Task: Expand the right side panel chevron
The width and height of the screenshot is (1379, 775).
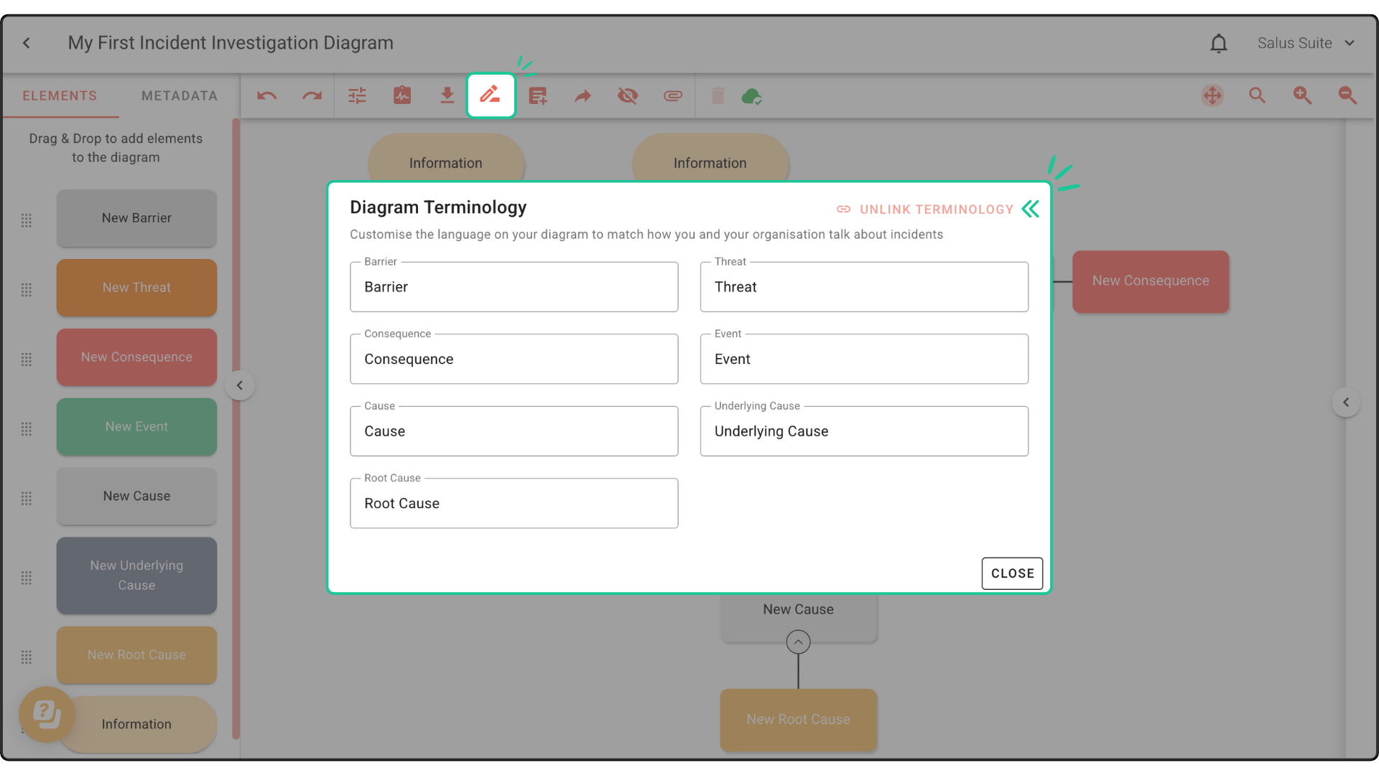Action: pos(1346,403)
